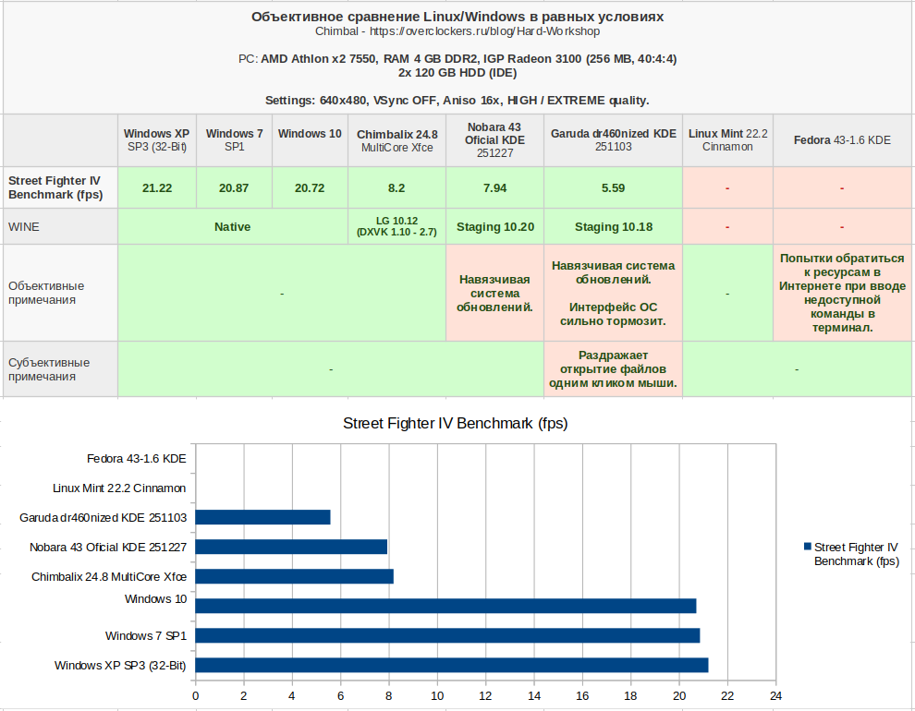Select the Nobara 43 bar in the chart
The width and height of the screenshot is (915, 711).
[x=291, y=547]
